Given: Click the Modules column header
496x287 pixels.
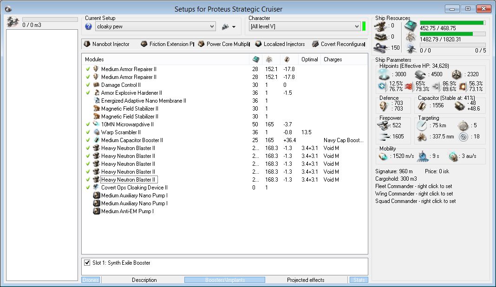Looking at the screenshot, I should pos(165,59).
